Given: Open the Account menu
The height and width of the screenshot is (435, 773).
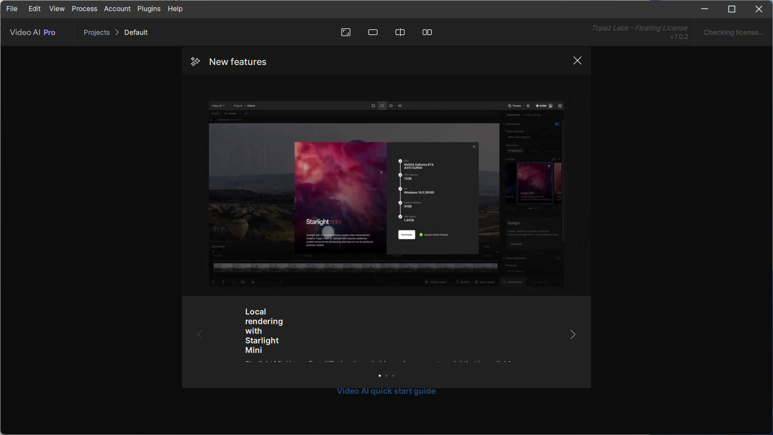Looking at the screenshot, I should 117,8.
